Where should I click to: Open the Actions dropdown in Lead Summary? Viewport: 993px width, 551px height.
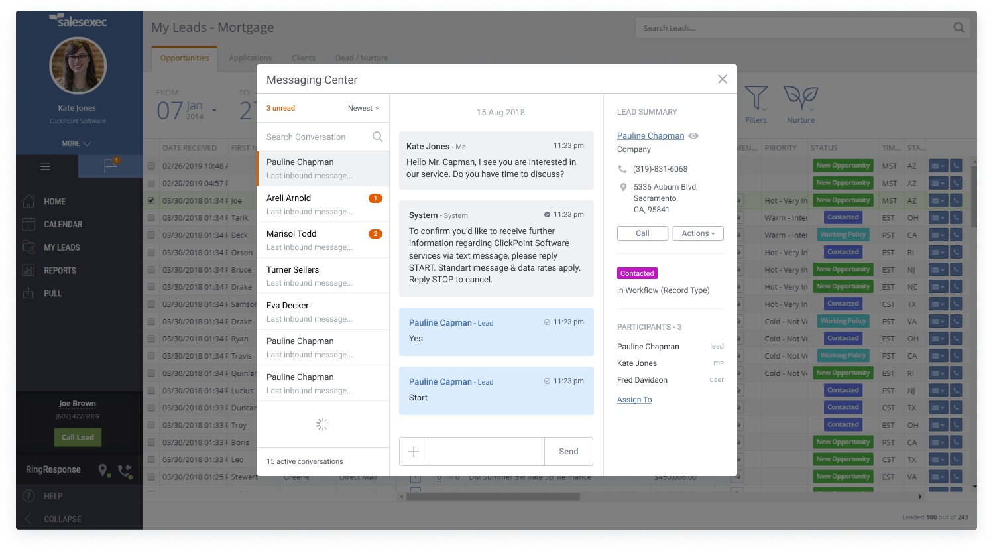click(698, 233)
